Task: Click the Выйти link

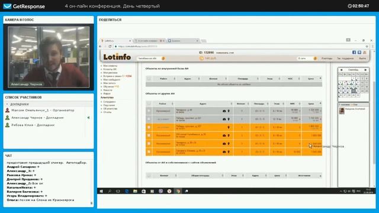Action: 362,59
